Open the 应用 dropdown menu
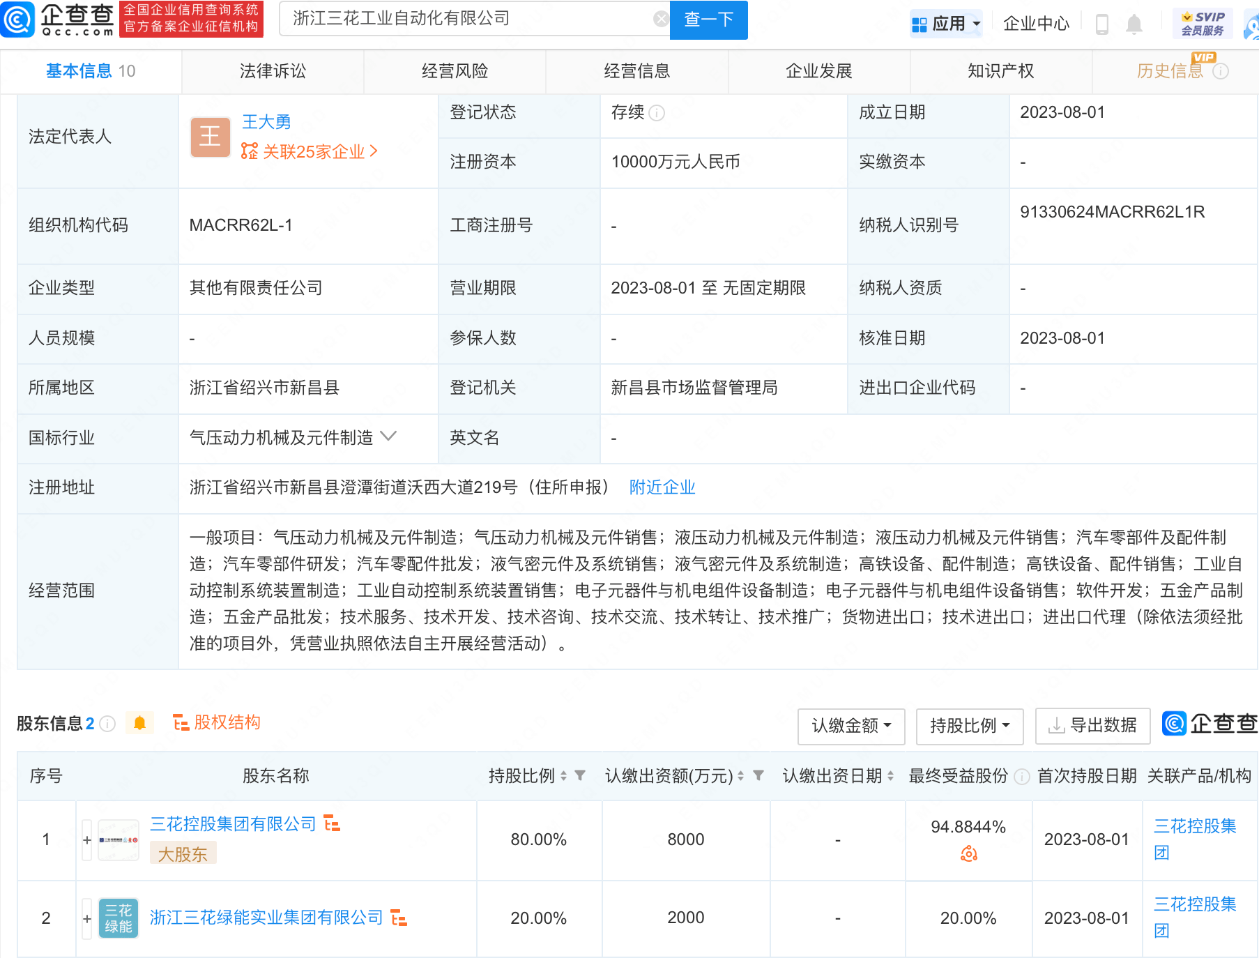This screenshot has width=1259, height=958. pyautogui.click(x=946, y=24)
